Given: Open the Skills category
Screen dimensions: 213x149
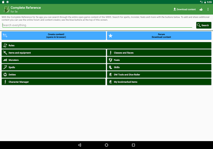Looking at the screenshot, I should click(x=159, y=67).
